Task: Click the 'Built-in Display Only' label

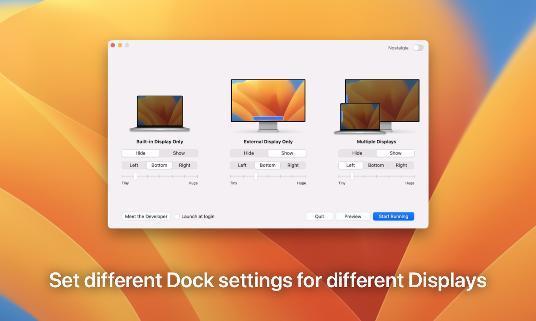Action: pyautogui.click(x=160, y=142)
